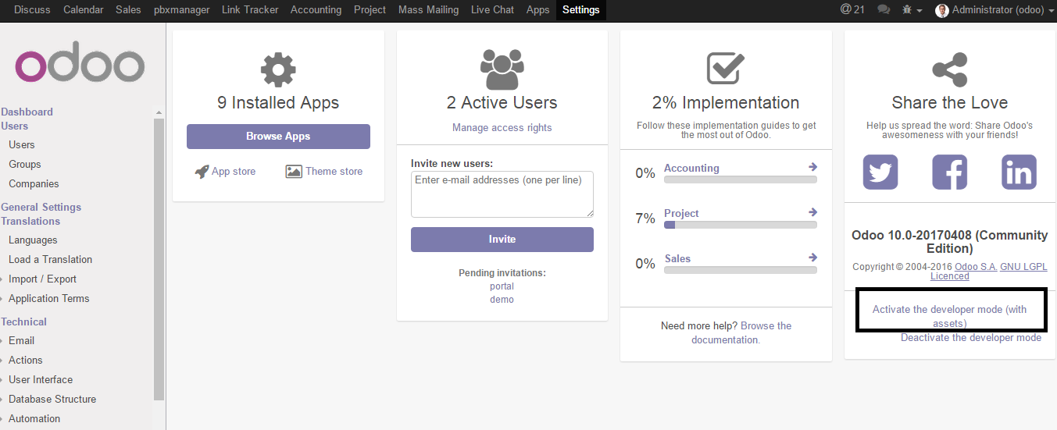Open the Accounting implementation guide link
This screenshot has height=430, width=1057.
point(691,168)
